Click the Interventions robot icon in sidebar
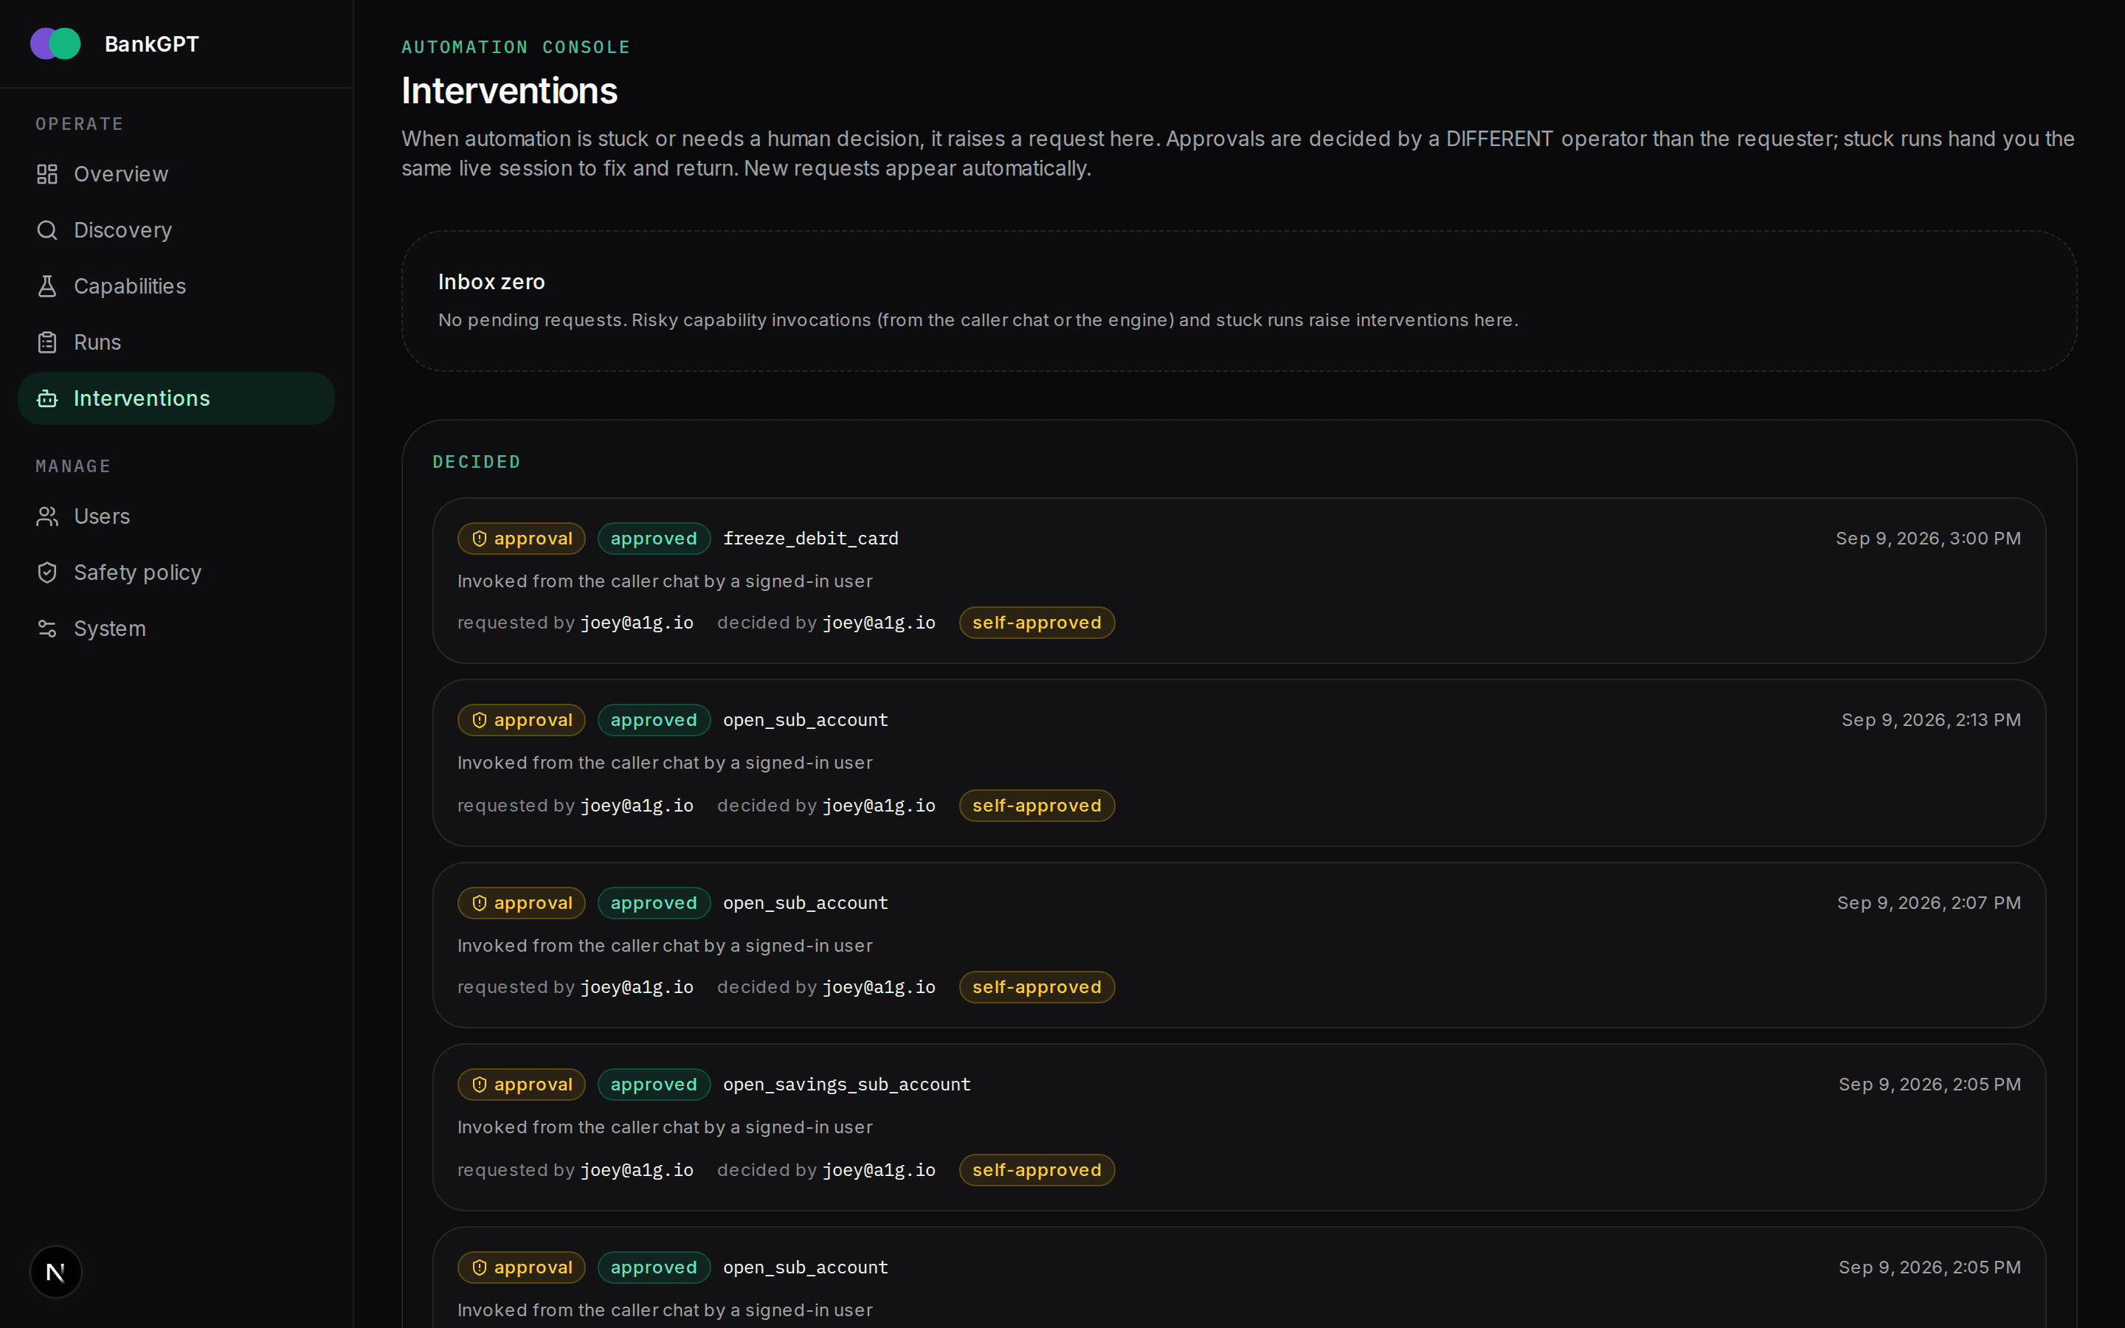This screenshot has height=1328, width=2125. pos(47,398)
